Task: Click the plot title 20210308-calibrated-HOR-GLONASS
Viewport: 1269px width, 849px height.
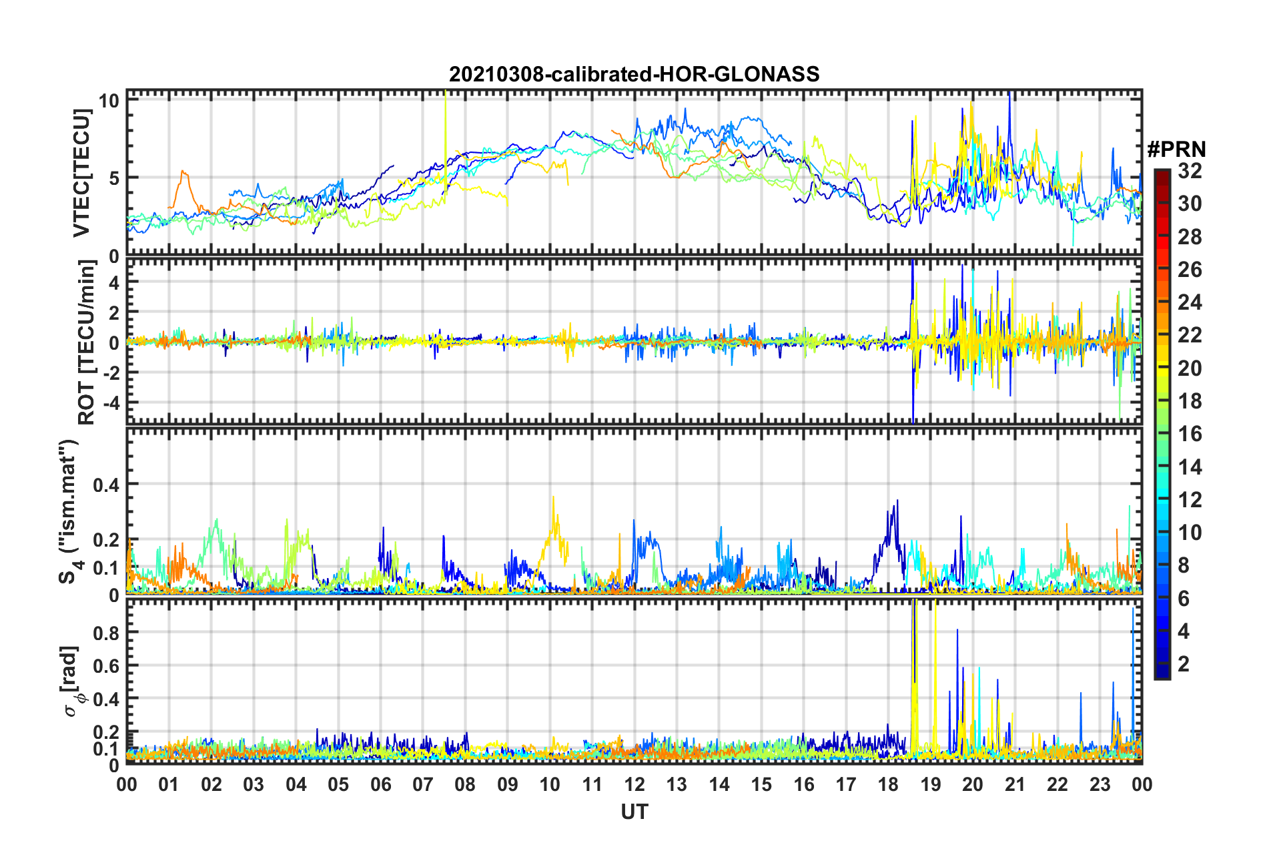Action: pyautogui.click(x=634, y=74)
